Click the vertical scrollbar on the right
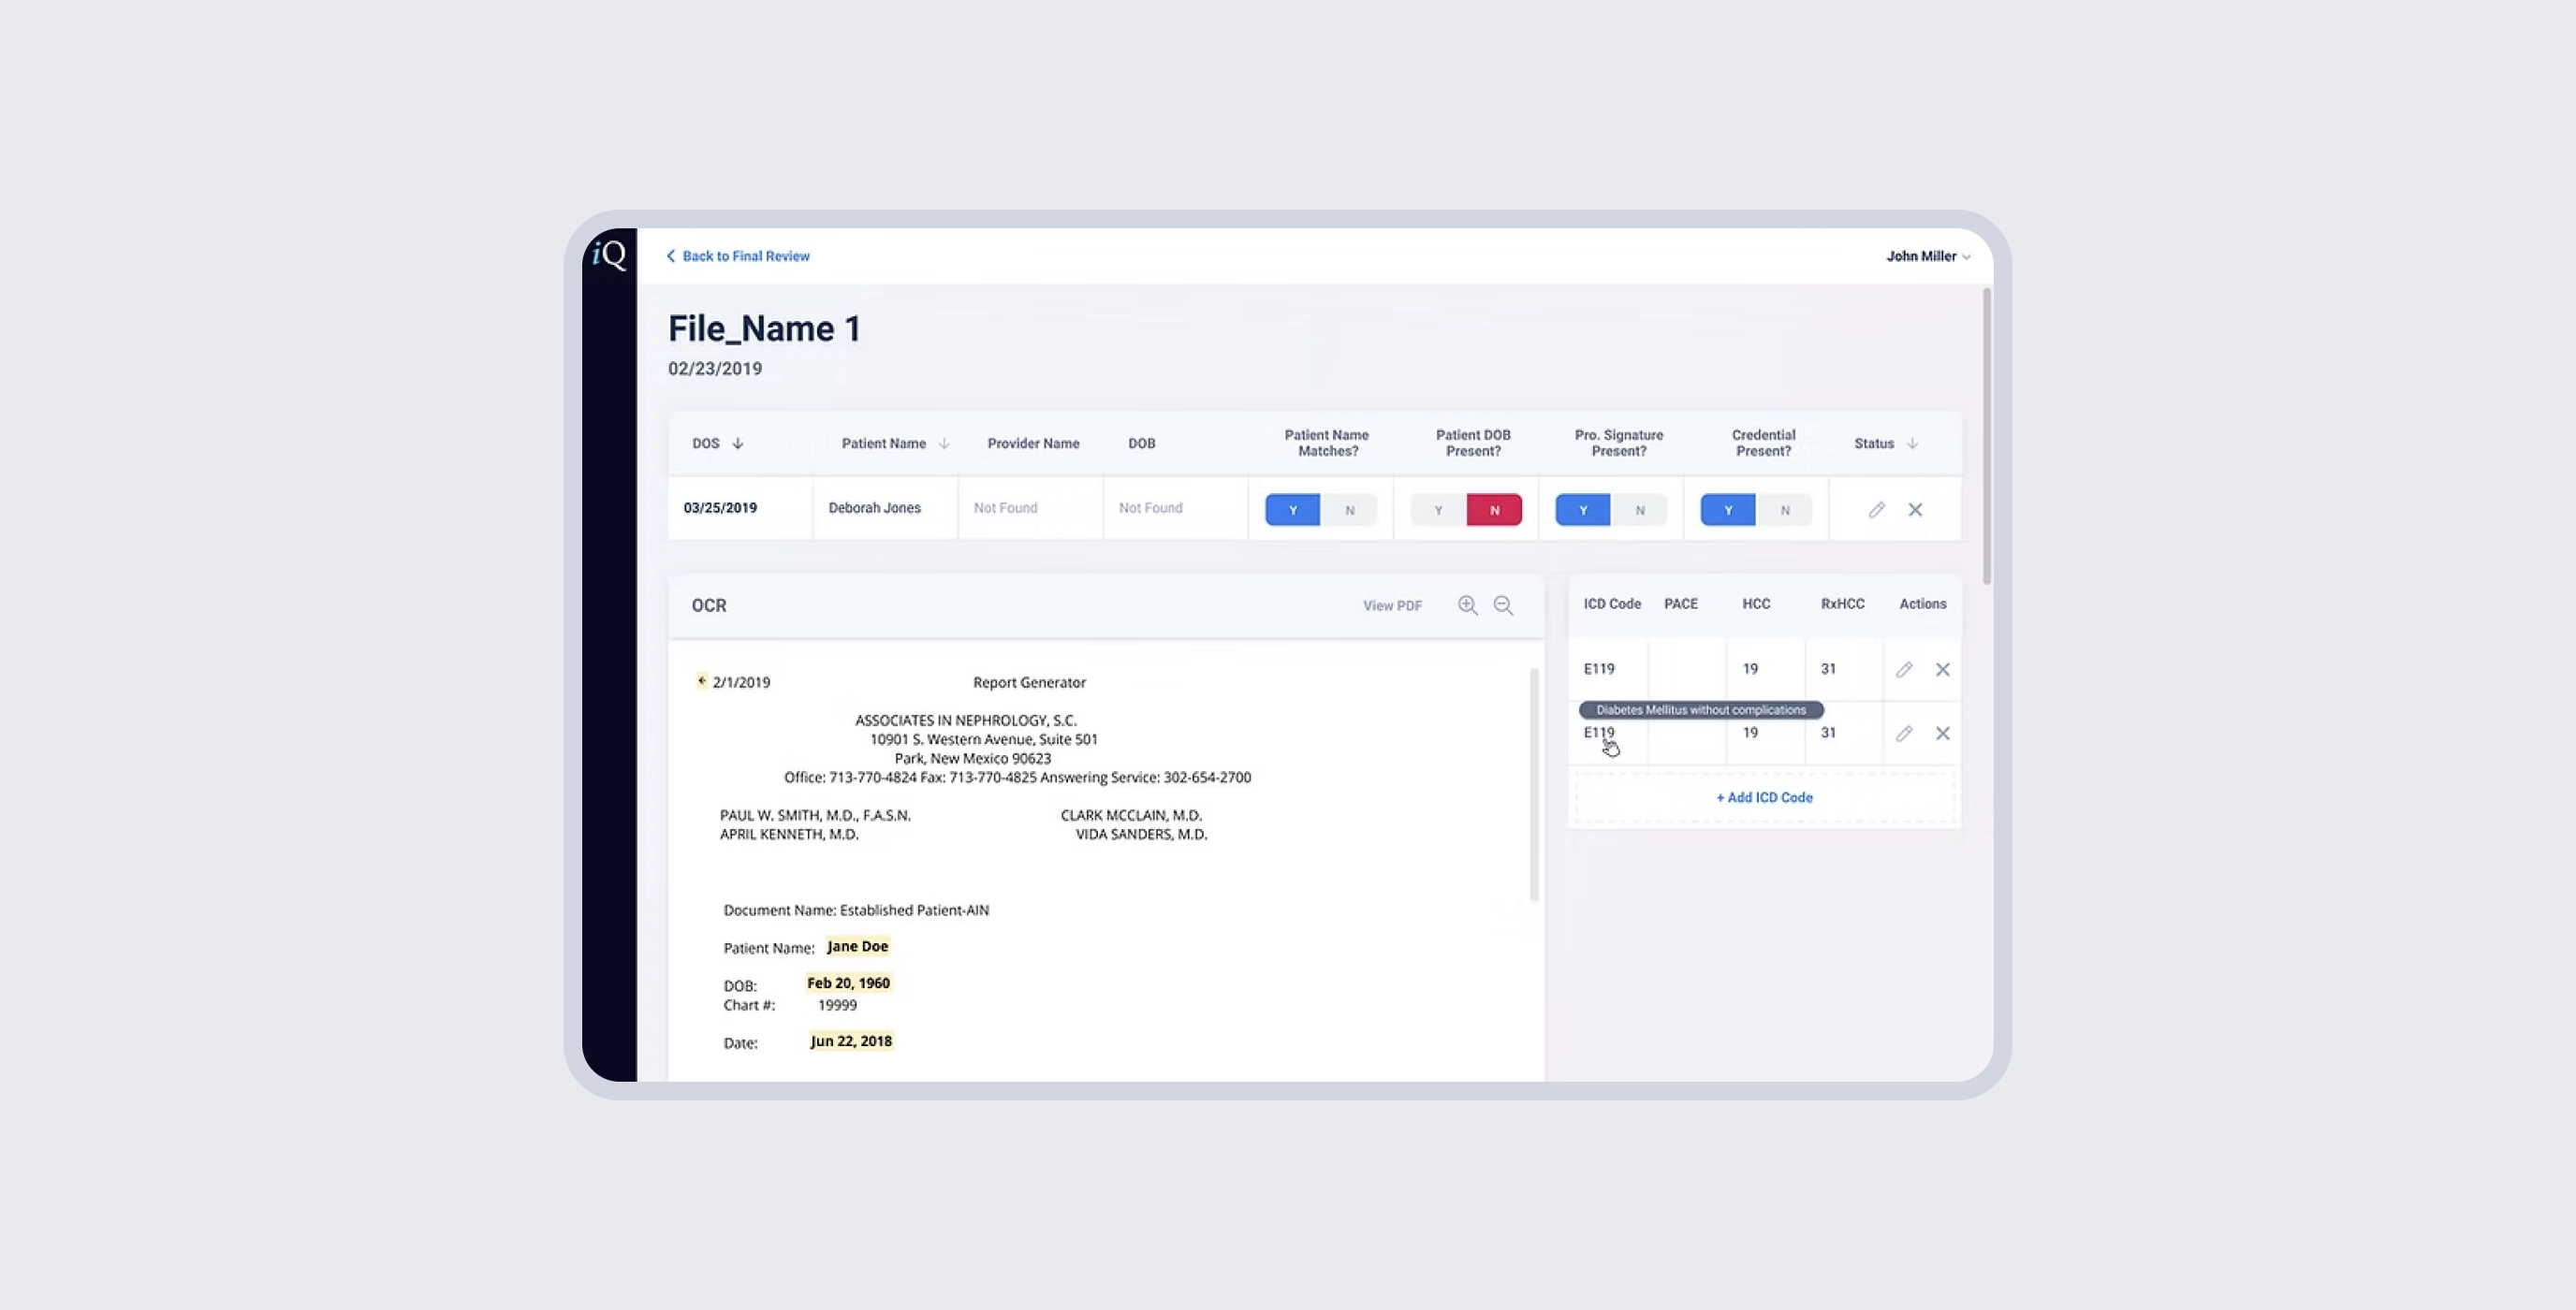Image resolution: width=2576 pixels, height=1310 pixels. coord(1986,430)
